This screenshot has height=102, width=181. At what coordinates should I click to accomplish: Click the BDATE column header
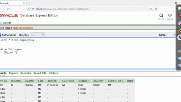point(52,81)
